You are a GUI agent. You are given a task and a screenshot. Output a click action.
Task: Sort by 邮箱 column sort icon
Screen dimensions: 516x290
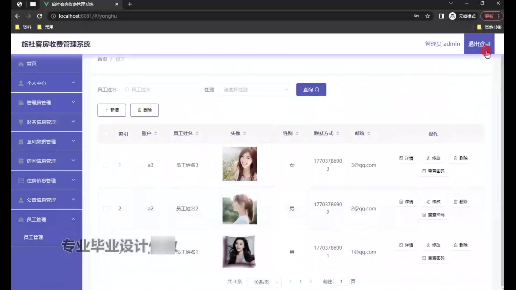(x=369, y=133)
